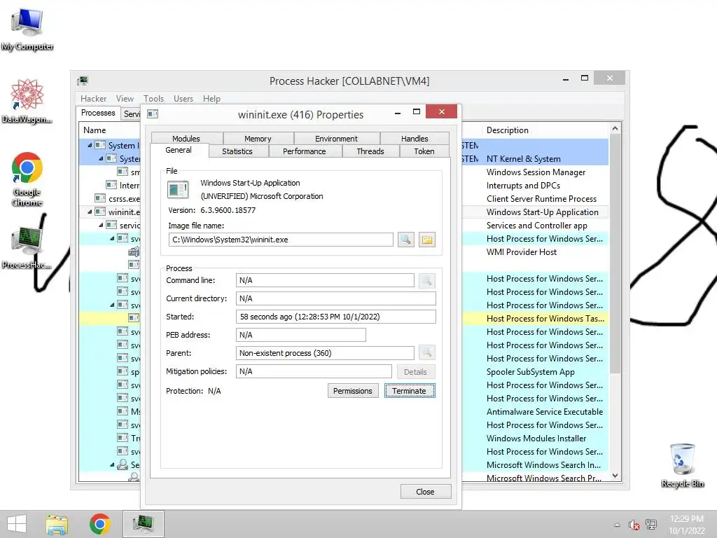Click the Permissions button
The height and width of the screenshot is (538, 717).
click(x=353, y=391)
